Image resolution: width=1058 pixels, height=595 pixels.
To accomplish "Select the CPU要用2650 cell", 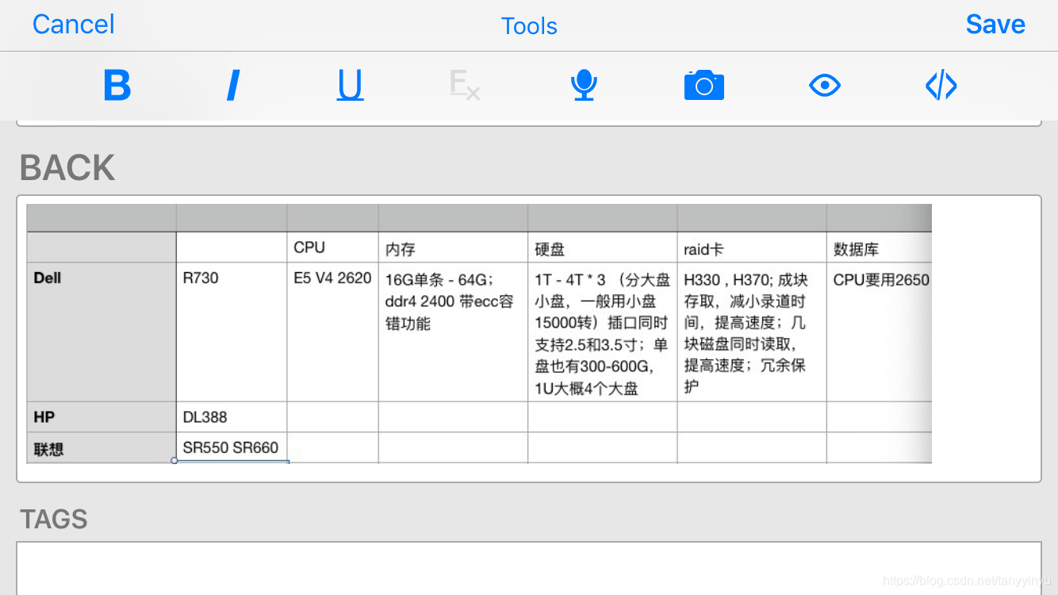I will (x=879, y=332).
